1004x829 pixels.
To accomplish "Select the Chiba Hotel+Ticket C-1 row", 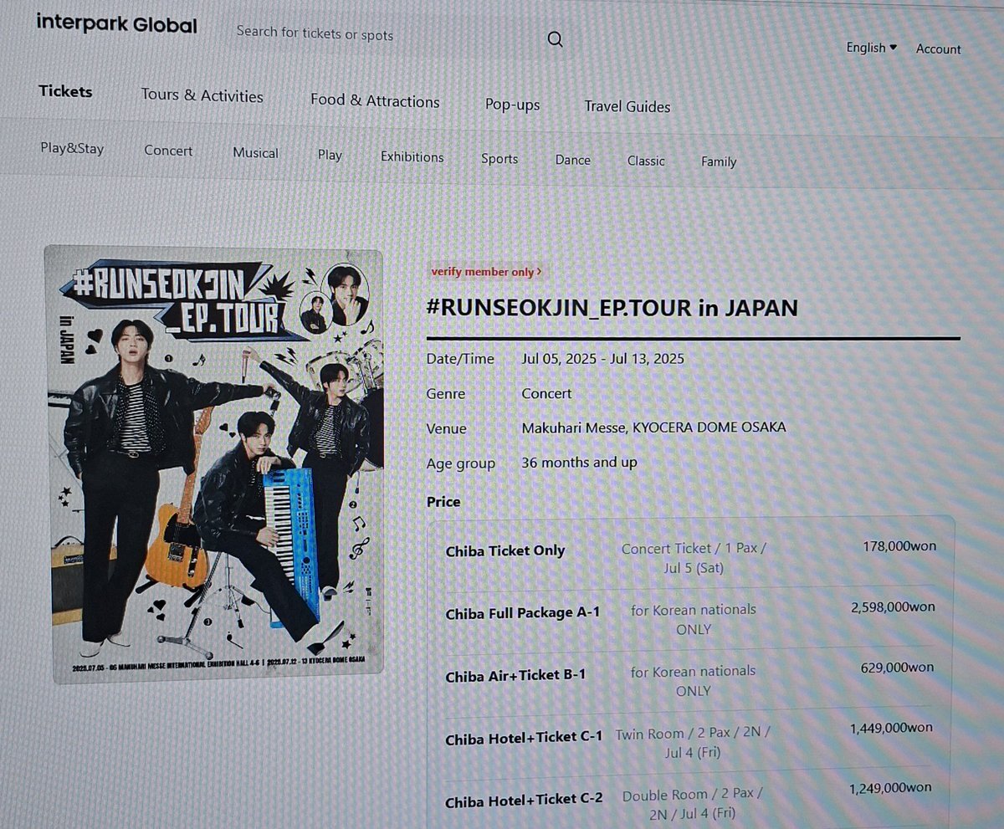I will 691,740.
